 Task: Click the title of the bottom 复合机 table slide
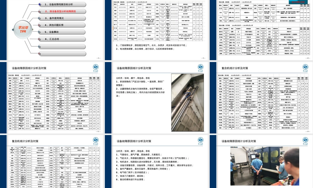tap(25, 141)
